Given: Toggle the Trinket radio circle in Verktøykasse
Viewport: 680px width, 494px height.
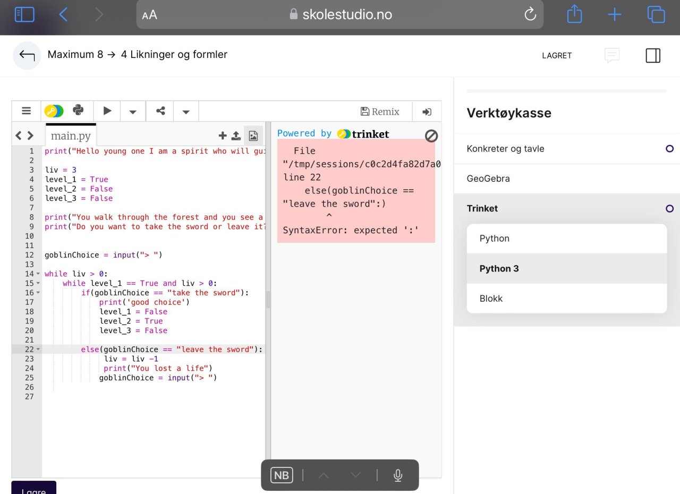Looking at the screenshot, I should pos(669,209).
